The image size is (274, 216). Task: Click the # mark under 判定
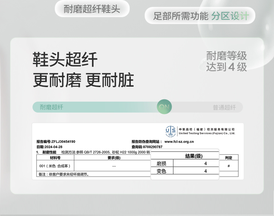tap(229, 166)
